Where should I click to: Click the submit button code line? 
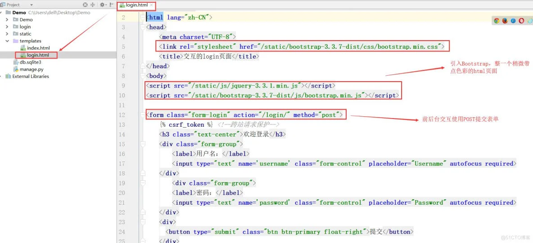[x=289, y=232]
